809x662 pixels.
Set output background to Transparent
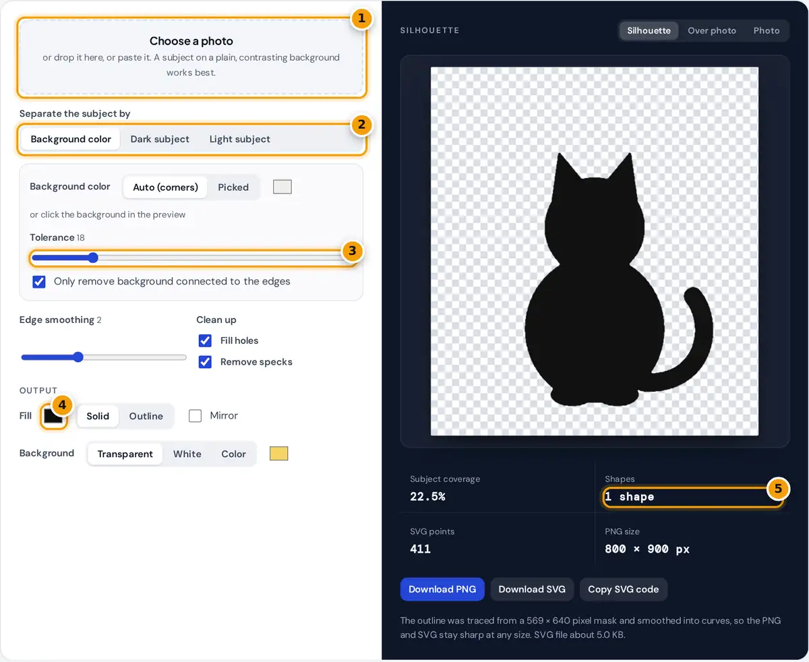(125, 454)
